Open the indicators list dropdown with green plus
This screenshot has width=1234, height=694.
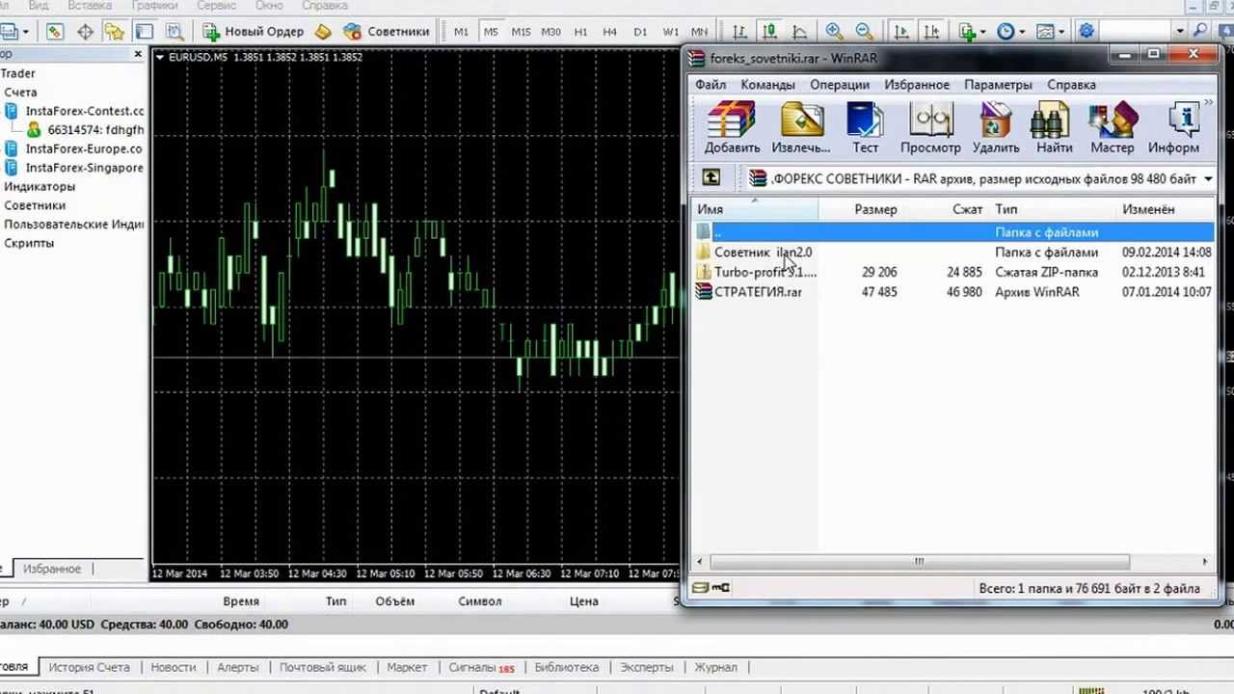pos(972,32)
